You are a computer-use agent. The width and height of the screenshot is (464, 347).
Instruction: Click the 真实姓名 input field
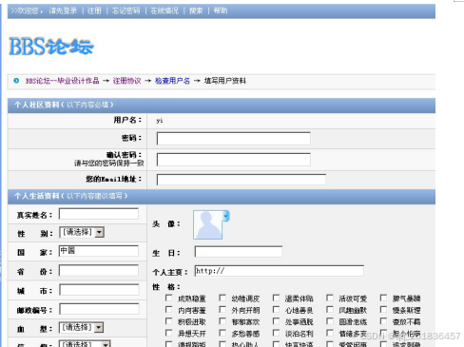click(x=99, y=214)
